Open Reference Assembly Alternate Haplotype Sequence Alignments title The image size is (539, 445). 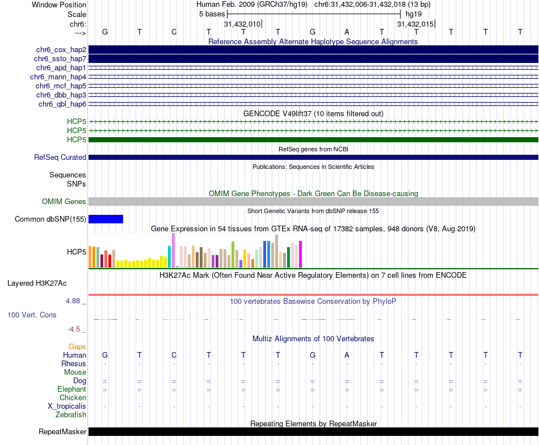coord(313,41)
